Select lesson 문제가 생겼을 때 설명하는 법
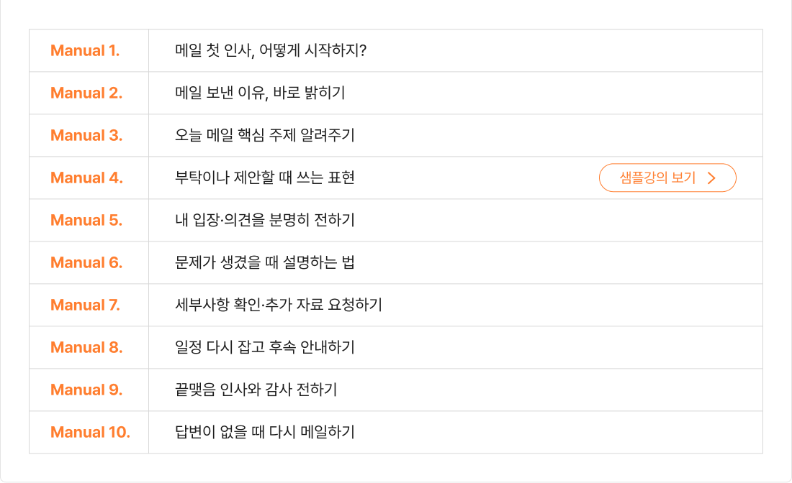 tap(265, 263)
